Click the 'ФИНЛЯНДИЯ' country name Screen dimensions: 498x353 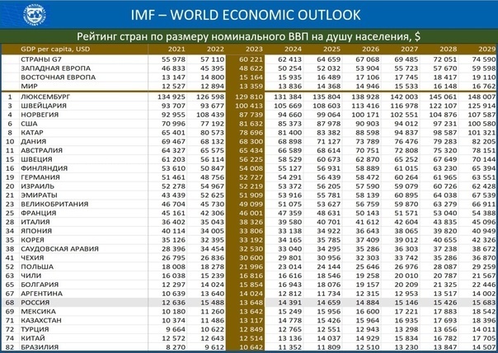pos(45,168)
